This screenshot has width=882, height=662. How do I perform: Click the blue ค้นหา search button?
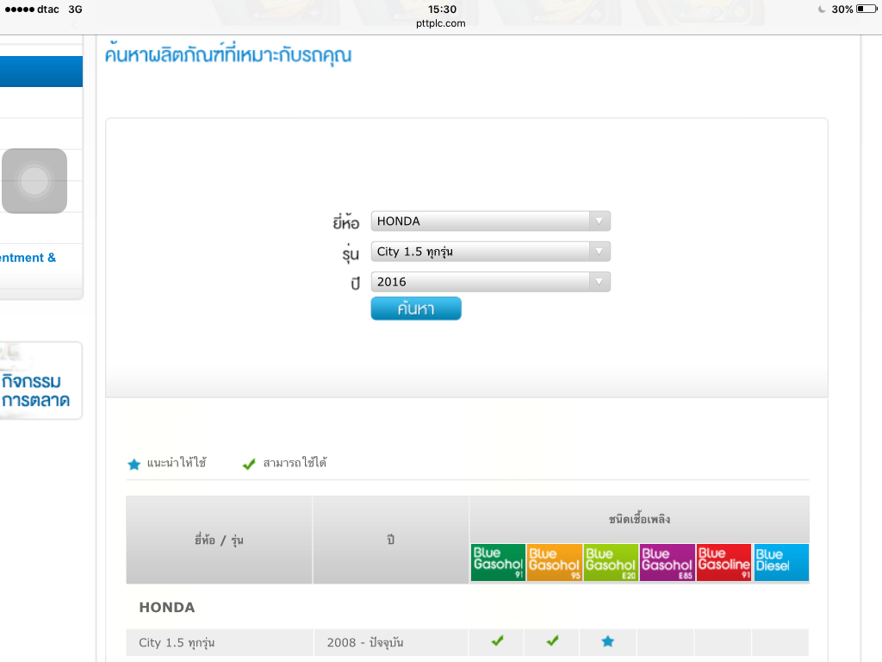coord(416,309)
